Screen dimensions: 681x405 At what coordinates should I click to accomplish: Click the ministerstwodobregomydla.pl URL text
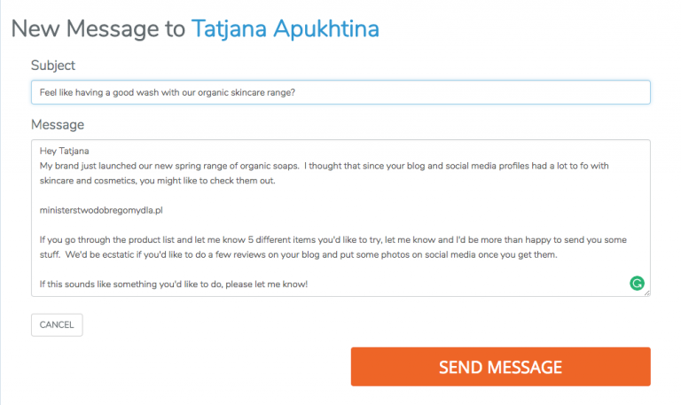tap(101, 210)
